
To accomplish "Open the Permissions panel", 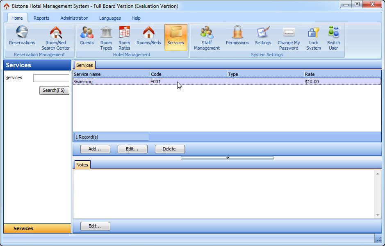I will tap(237, 37).
